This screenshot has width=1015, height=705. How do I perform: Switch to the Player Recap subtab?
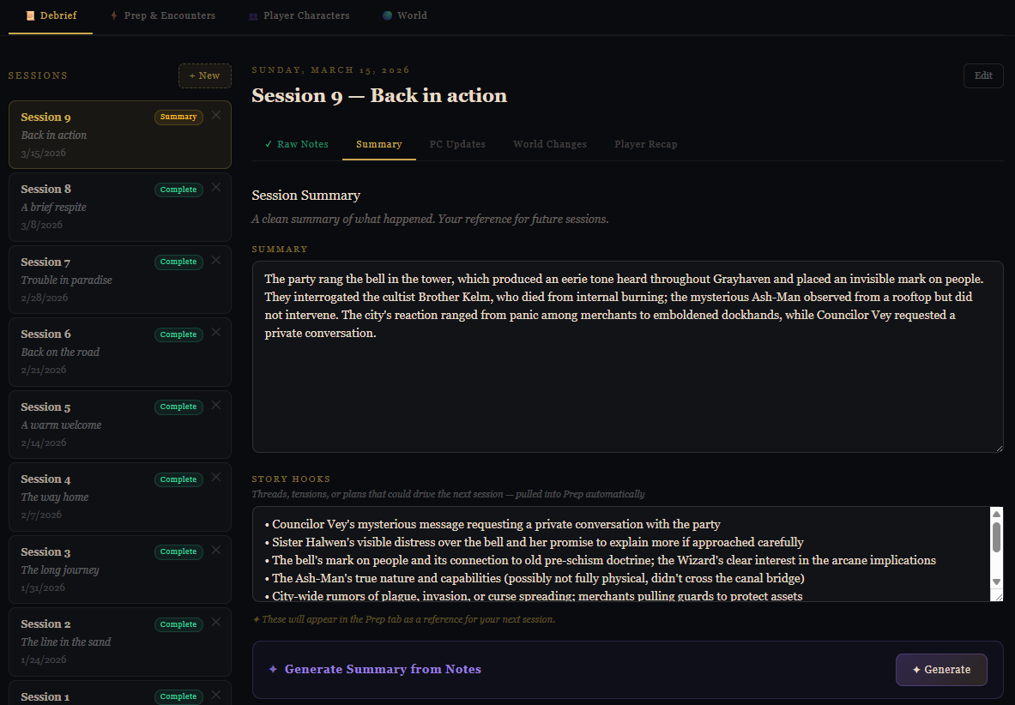(x=645, y=144)
